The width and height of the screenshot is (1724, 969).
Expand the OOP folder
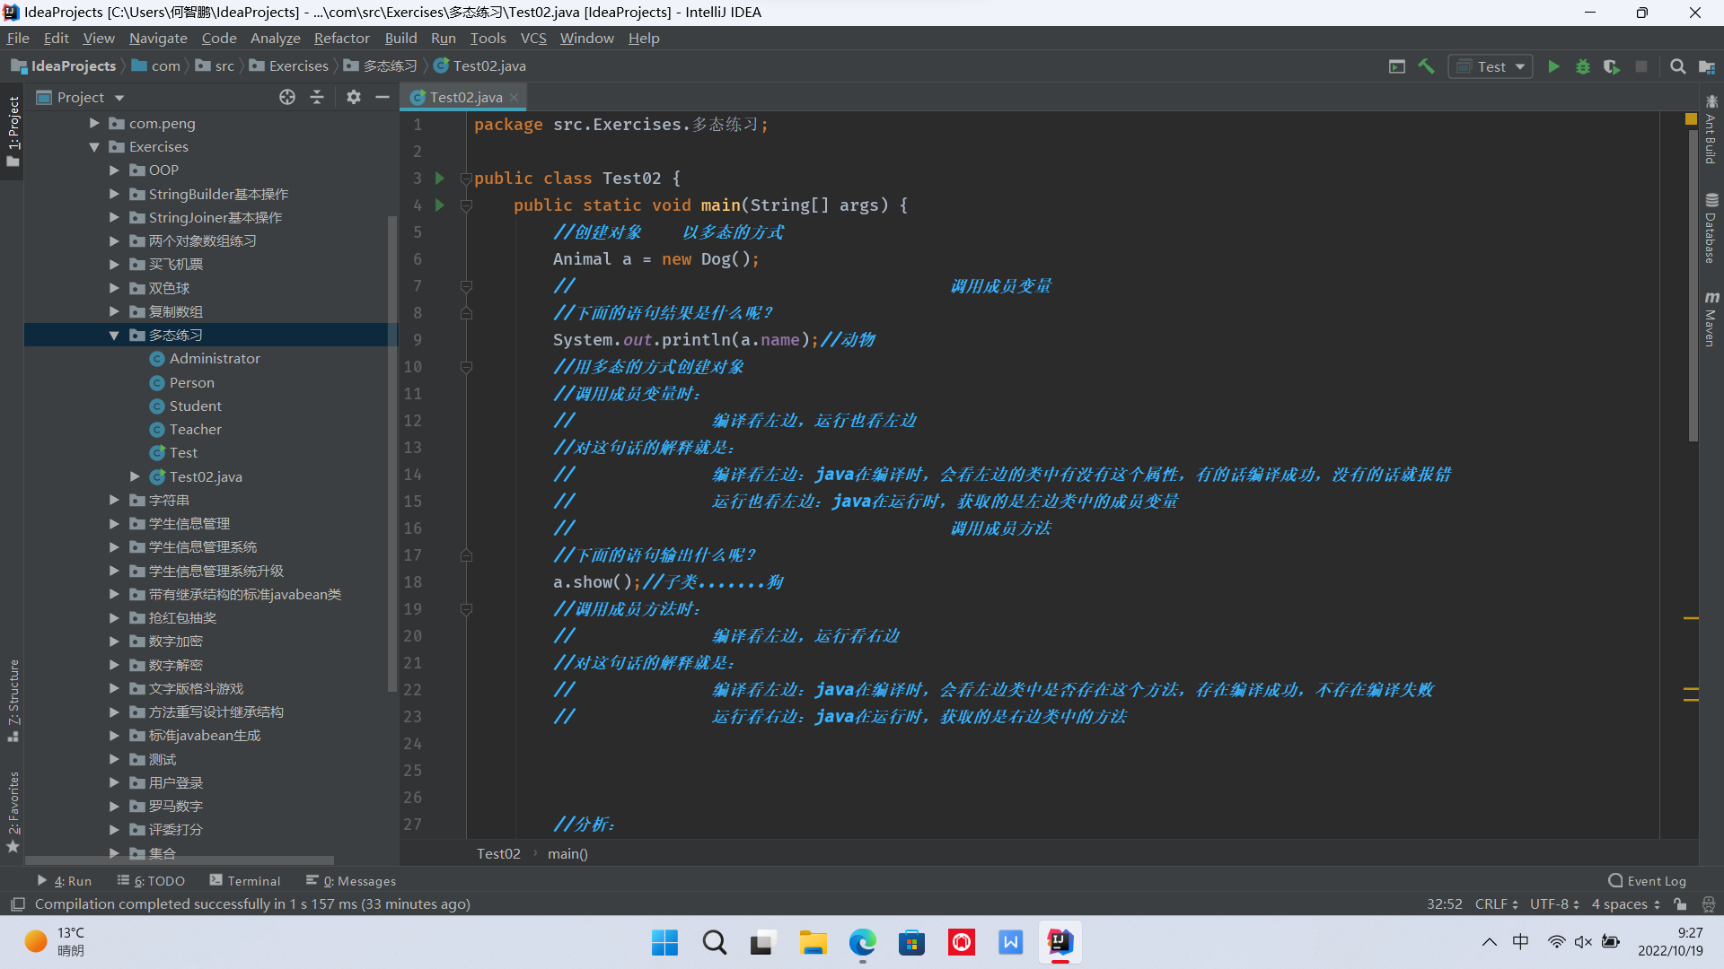point(114,170)
